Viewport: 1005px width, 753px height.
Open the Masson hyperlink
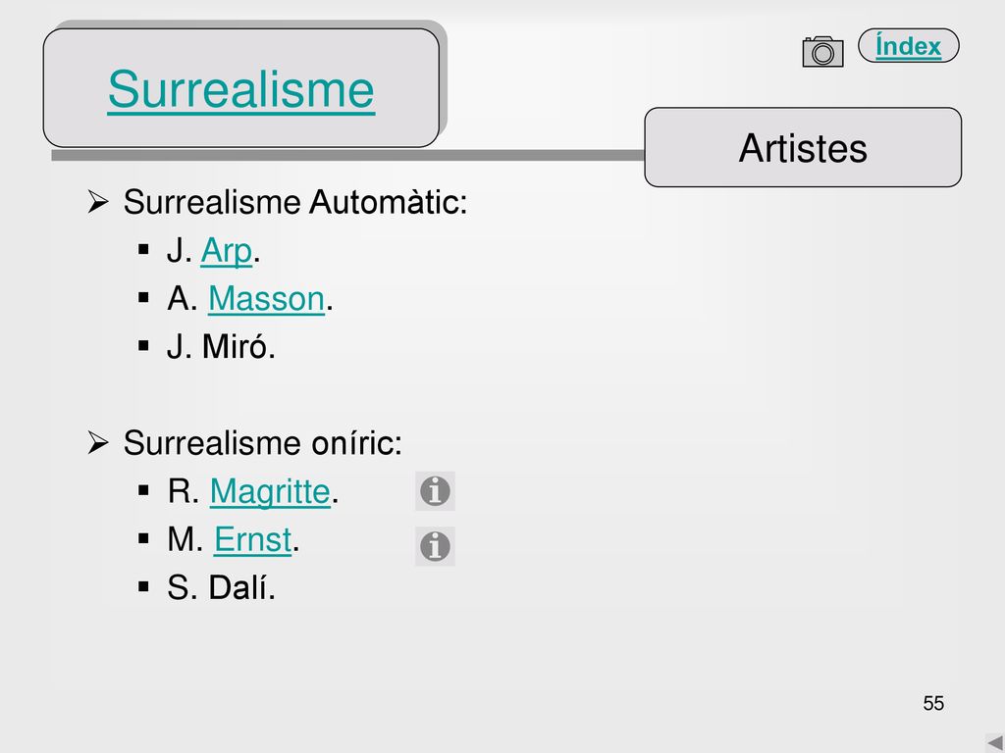click(x=267, y=298)
